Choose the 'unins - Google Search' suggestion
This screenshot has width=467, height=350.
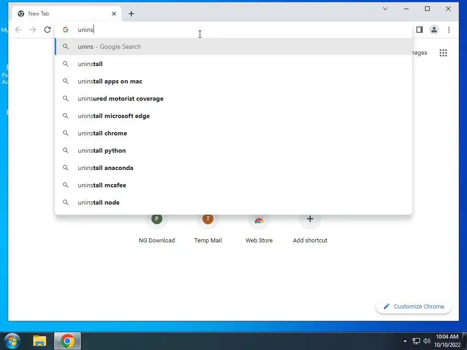pos(234,47)
